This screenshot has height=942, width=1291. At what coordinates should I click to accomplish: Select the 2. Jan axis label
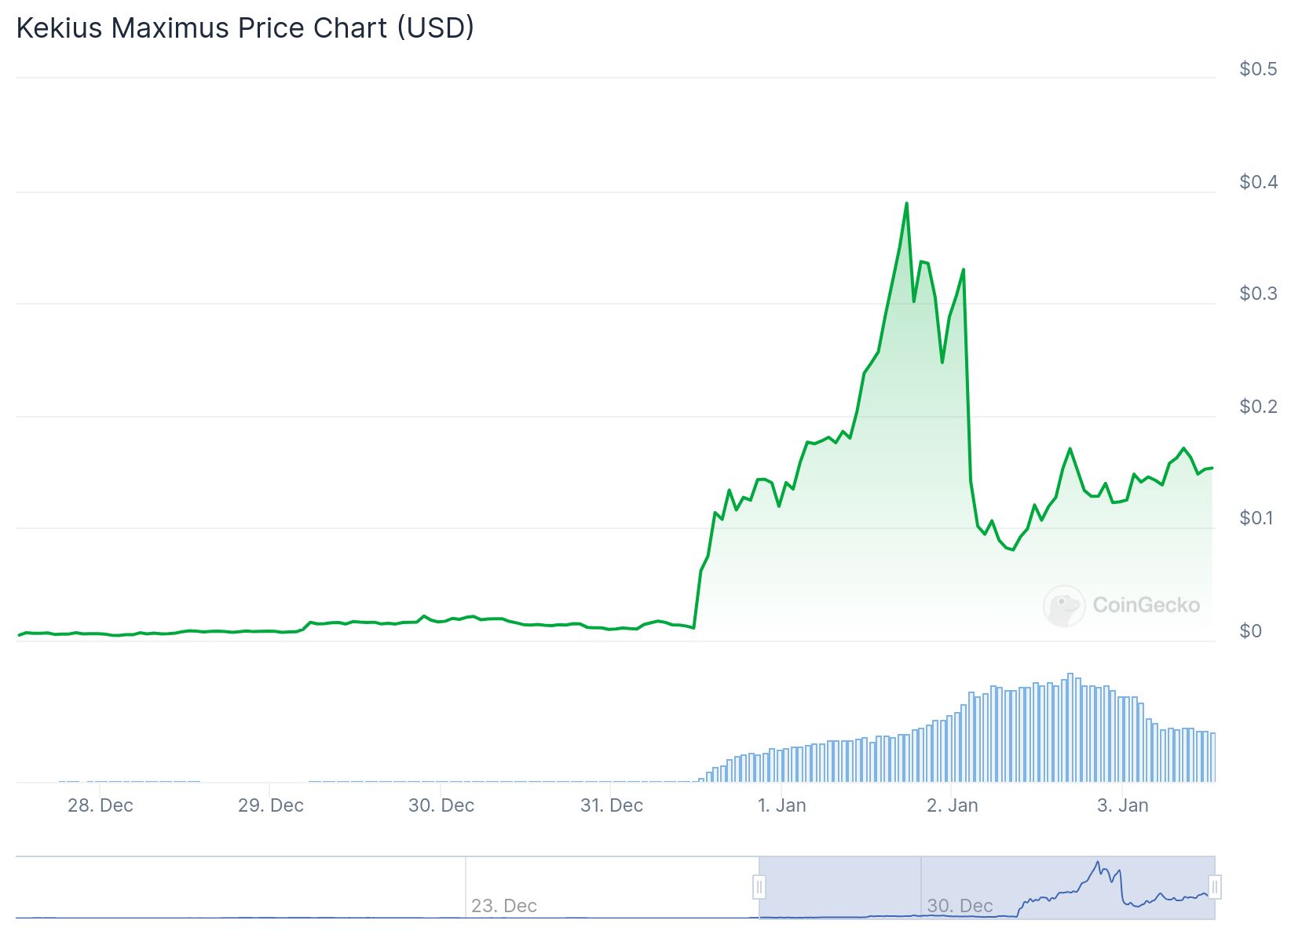(x=953, y=805)
